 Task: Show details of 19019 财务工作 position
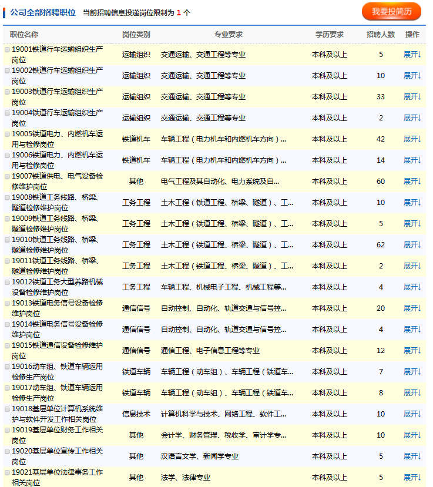412,435
